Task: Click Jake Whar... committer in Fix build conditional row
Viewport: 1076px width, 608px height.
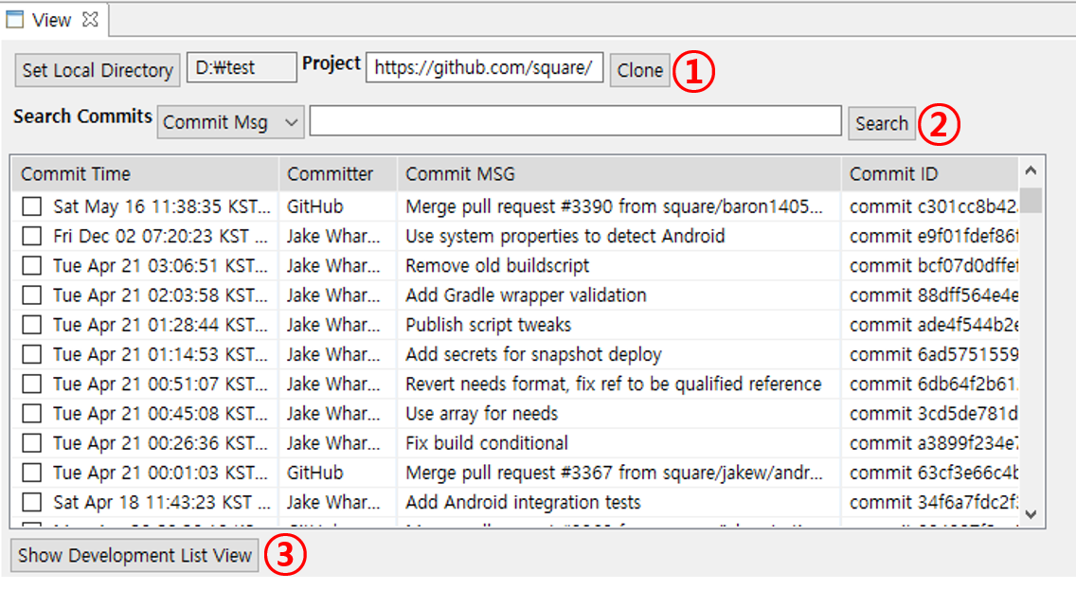Action: (x=332, y=442)
